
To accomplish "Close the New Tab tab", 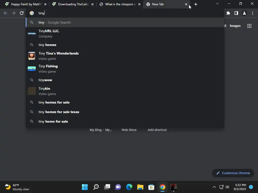I will tap(186, 4).
